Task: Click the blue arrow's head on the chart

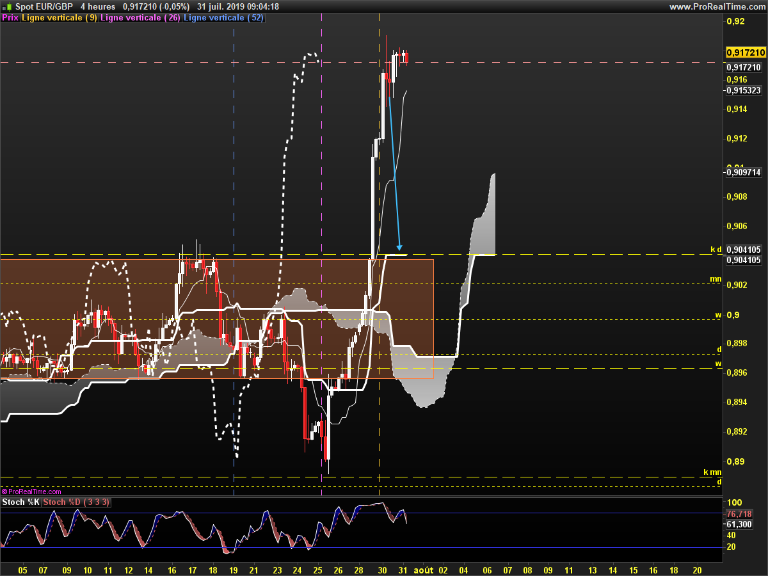Action: pos(399,247)
